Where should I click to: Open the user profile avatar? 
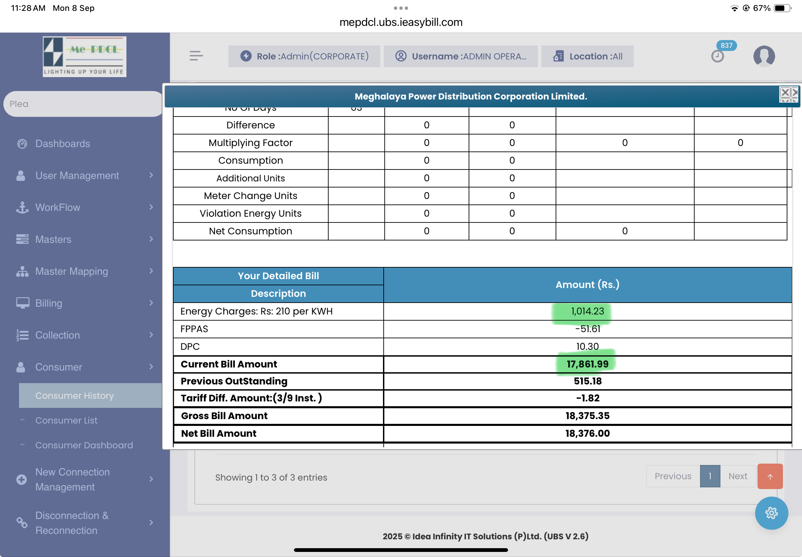click(x=764, y=56)
